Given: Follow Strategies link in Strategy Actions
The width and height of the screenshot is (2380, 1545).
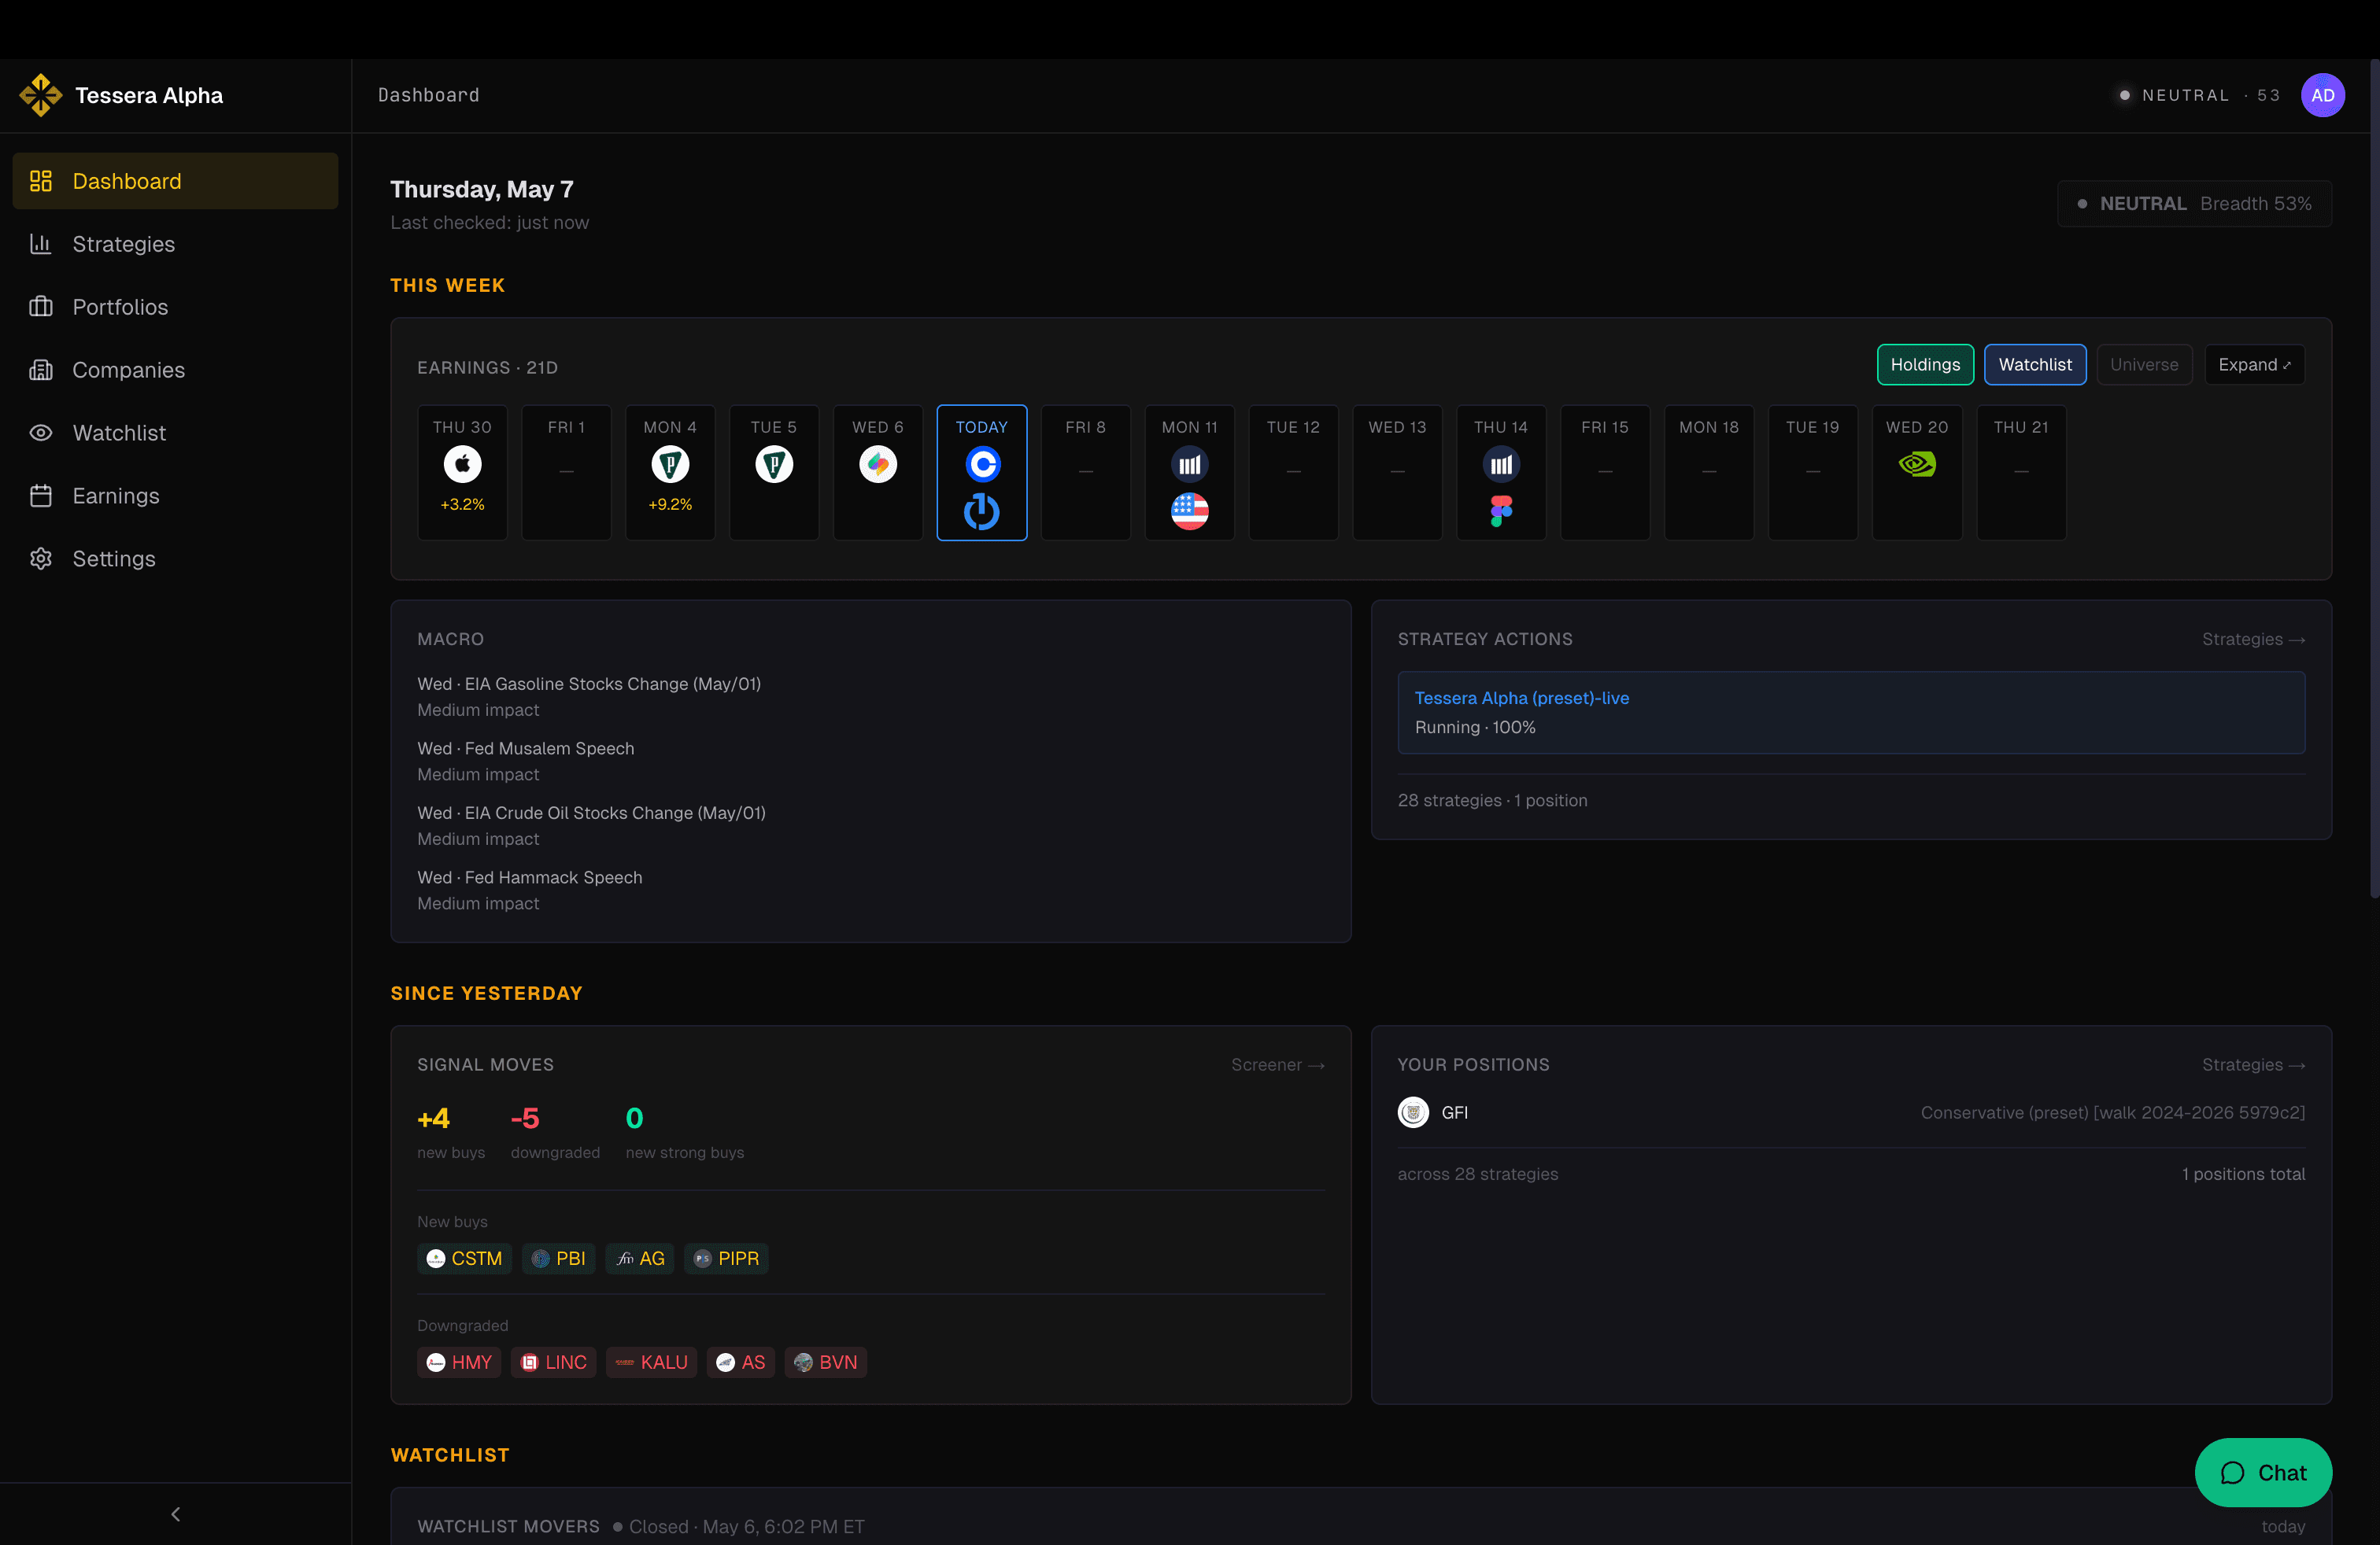Looking at the screenshot, I should pyautogui.click(x=2253, y=640).
